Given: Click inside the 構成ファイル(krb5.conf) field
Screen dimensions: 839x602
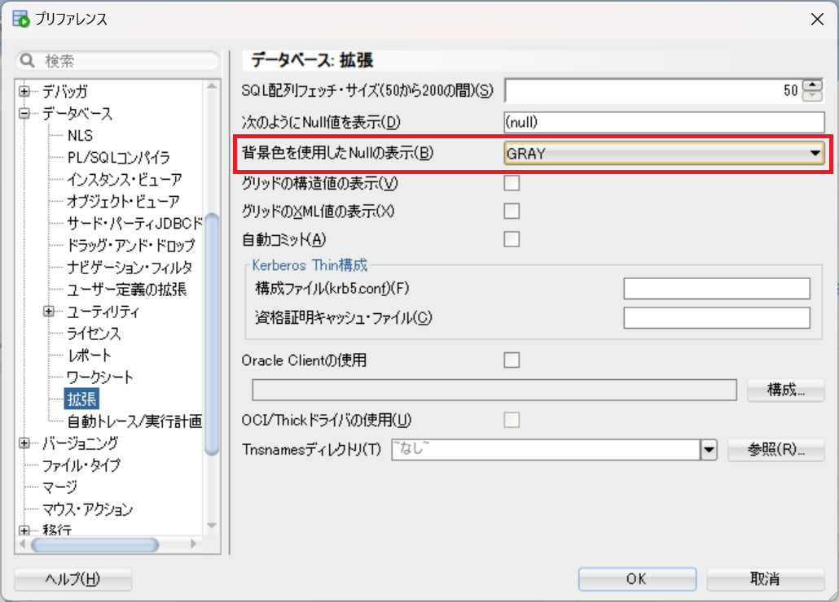Looking at the screenshot, I should coord(717,289).
